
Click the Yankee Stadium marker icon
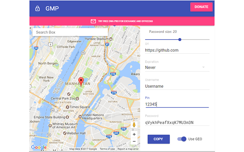point(111,39)
